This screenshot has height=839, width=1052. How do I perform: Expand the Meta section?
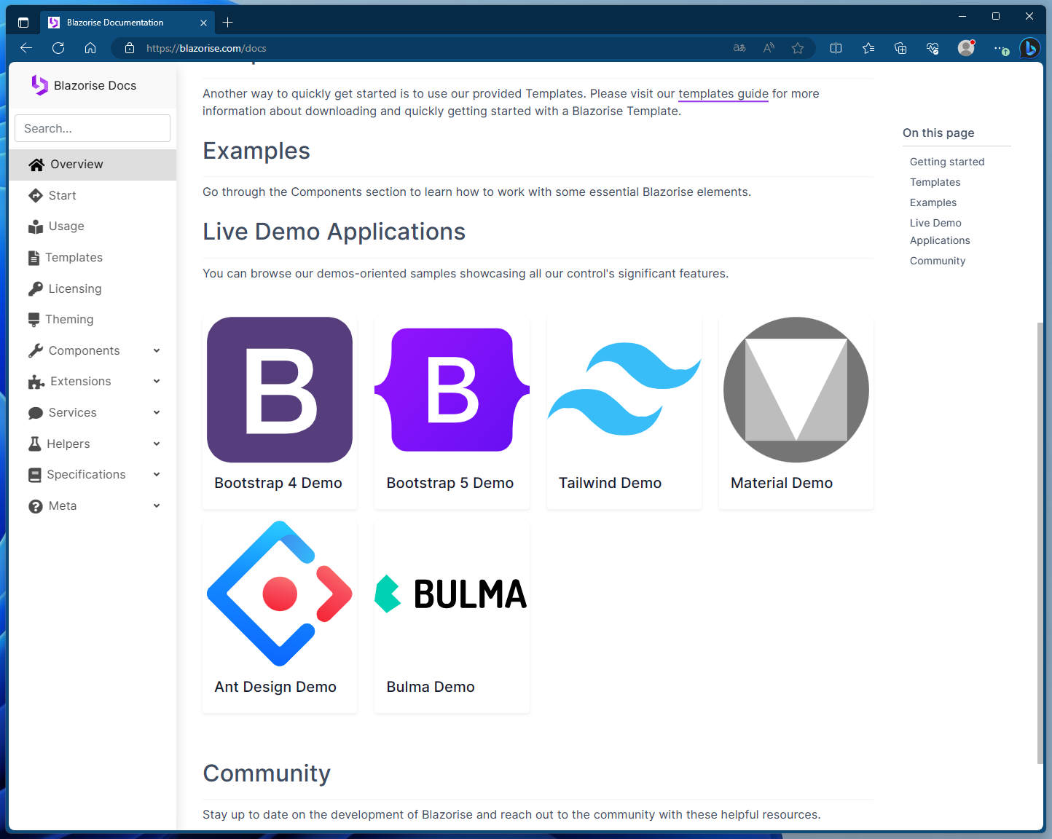[x=157, y=505]
